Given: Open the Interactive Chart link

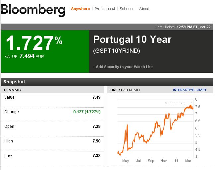Looking at the screenshot, I should point(189,90).
